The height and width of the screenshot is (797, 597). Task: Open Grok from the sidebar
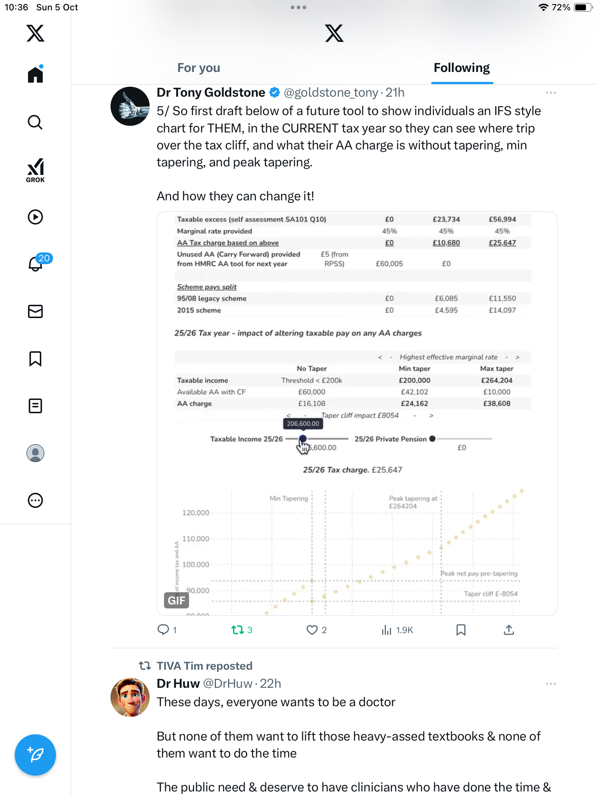click(x=35, y=170)
